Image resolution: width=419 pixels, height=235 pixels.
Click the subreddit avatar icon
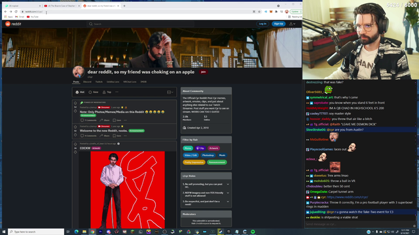[x=79, y=72]
